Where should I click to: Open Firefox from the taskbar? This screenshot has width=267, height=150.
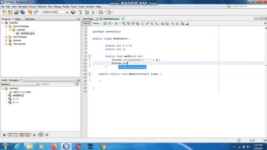54,146
